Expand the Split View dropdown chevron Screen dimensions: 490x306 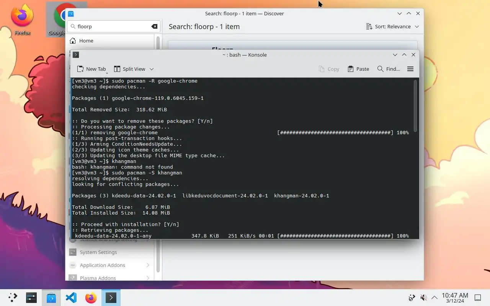[152, 69]
